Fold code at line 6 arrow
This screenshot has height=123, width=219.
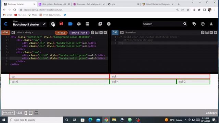[8, 52]
